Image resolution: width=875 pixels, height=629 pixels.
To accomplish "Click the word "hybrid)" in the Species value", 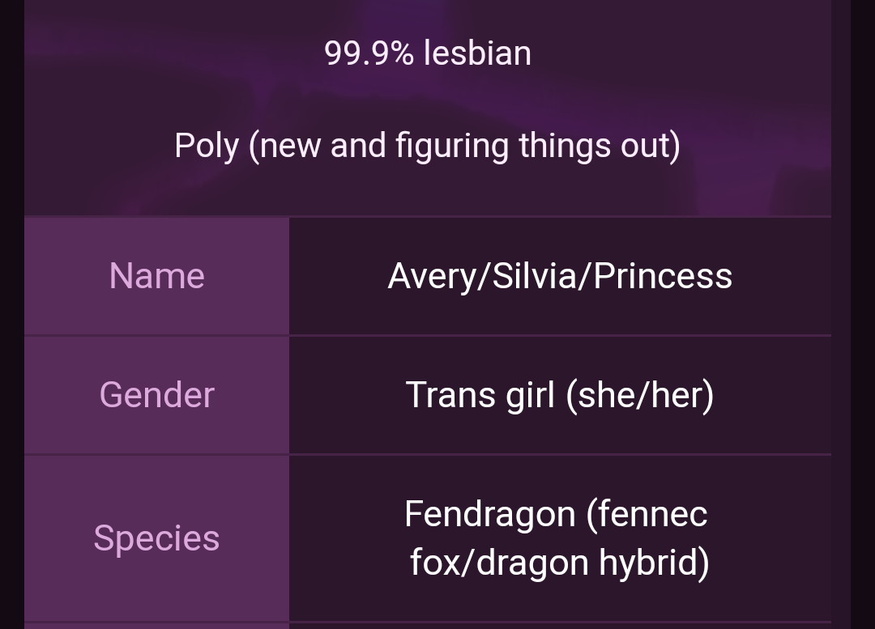I will 654,563.
